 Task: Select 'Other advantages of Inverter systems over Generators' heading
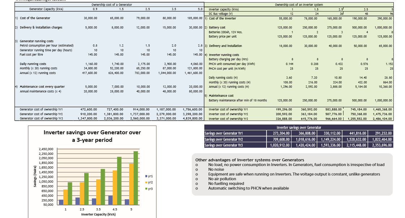250,160
